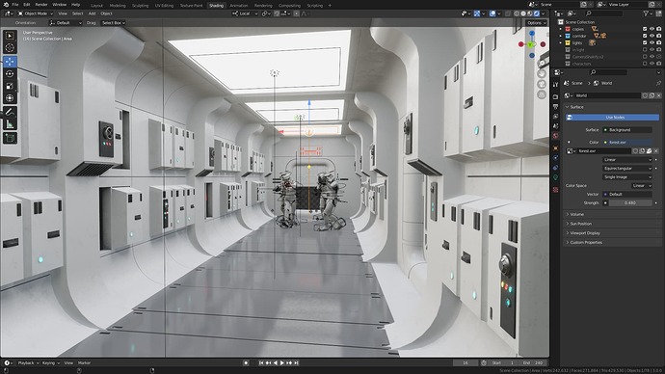This screenshot has width=665, height=374.
Task: Select the Annotate pencil tool
Action: [10, 112]
